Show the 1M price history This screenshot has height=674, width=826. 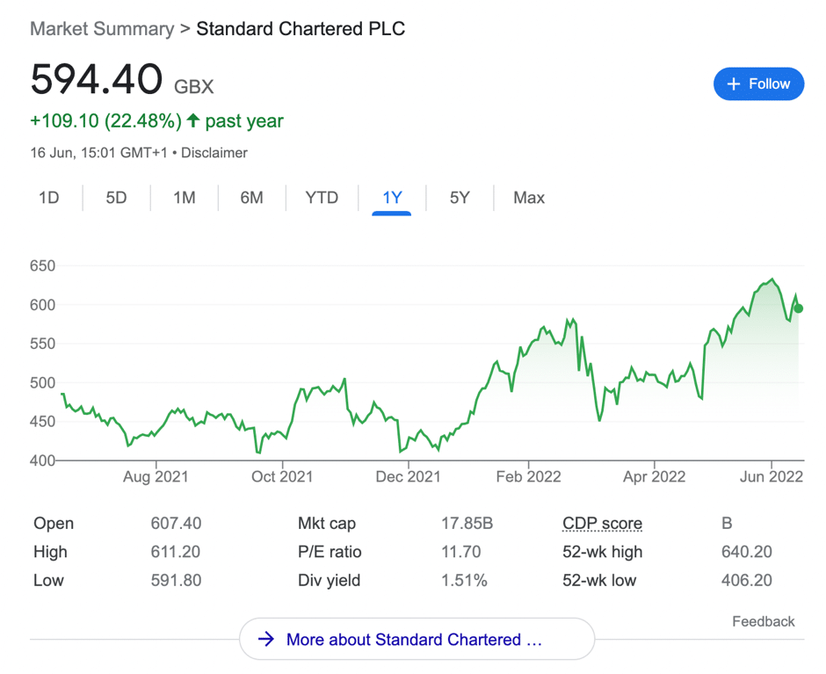click(x=184, y=198)
